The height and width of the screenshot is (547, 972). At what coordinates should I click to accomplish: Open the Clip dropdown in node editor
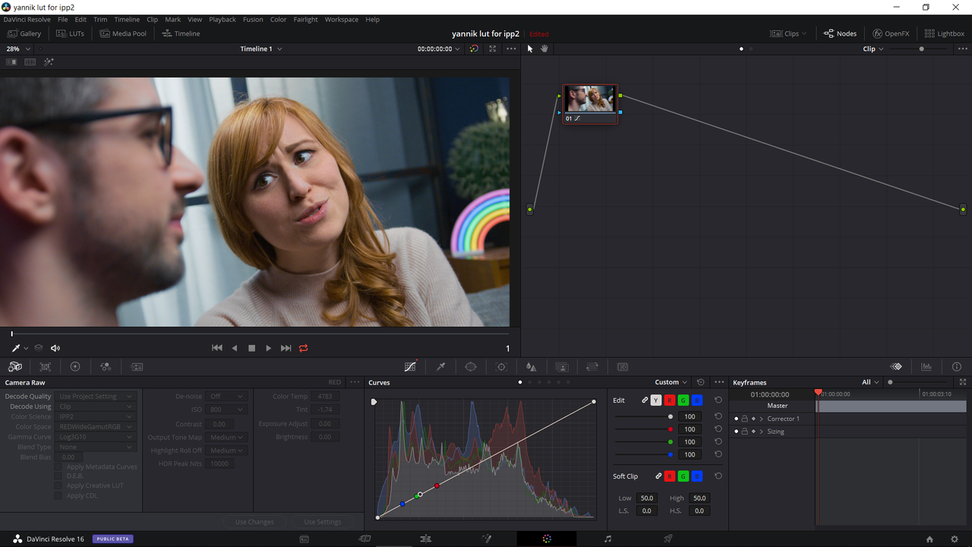(x=873, y=49)
